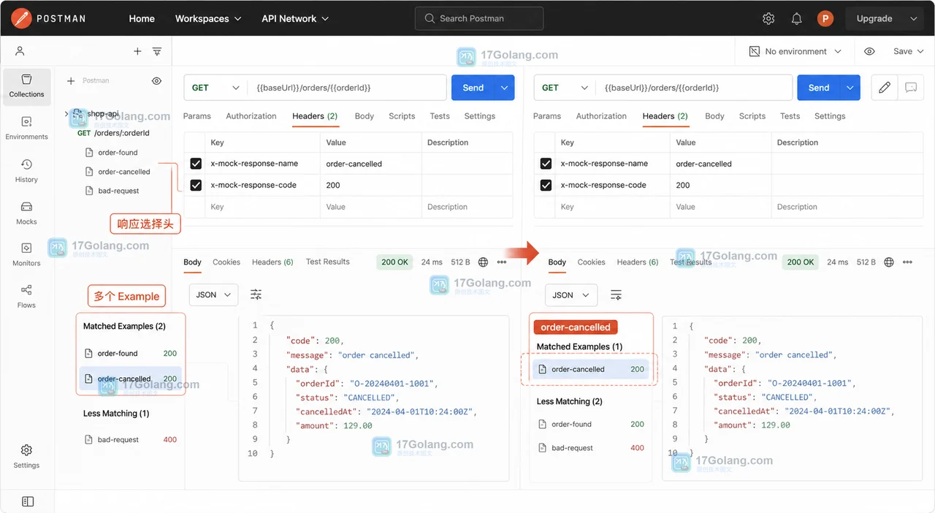Viewport: 935px width, 513px height.
Task: Open left Send button dropdown arrow
Action: pos(505,88)
